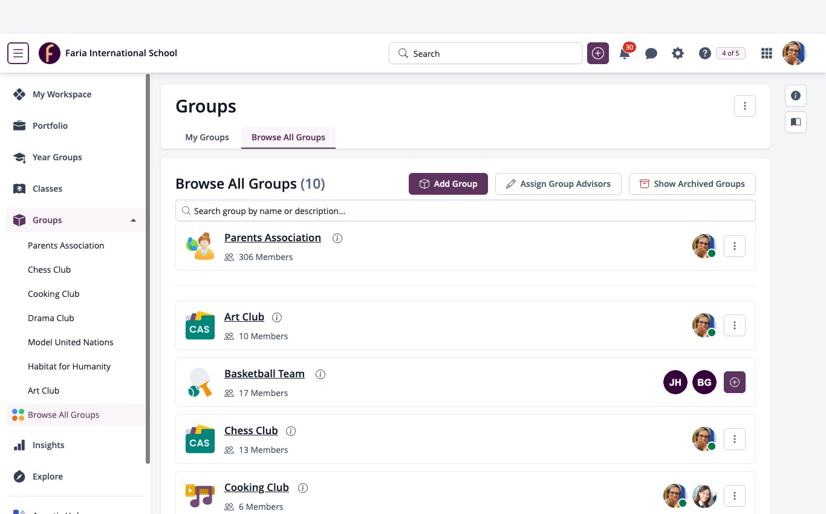Click the global Search field
The width and height of the screenshot is (826, 514).
[x=486, y=53]
